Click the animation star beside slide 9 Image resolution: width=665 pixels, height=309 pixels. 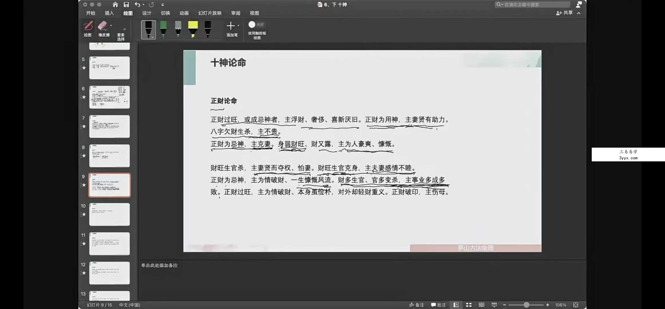(x=84, y=185)
